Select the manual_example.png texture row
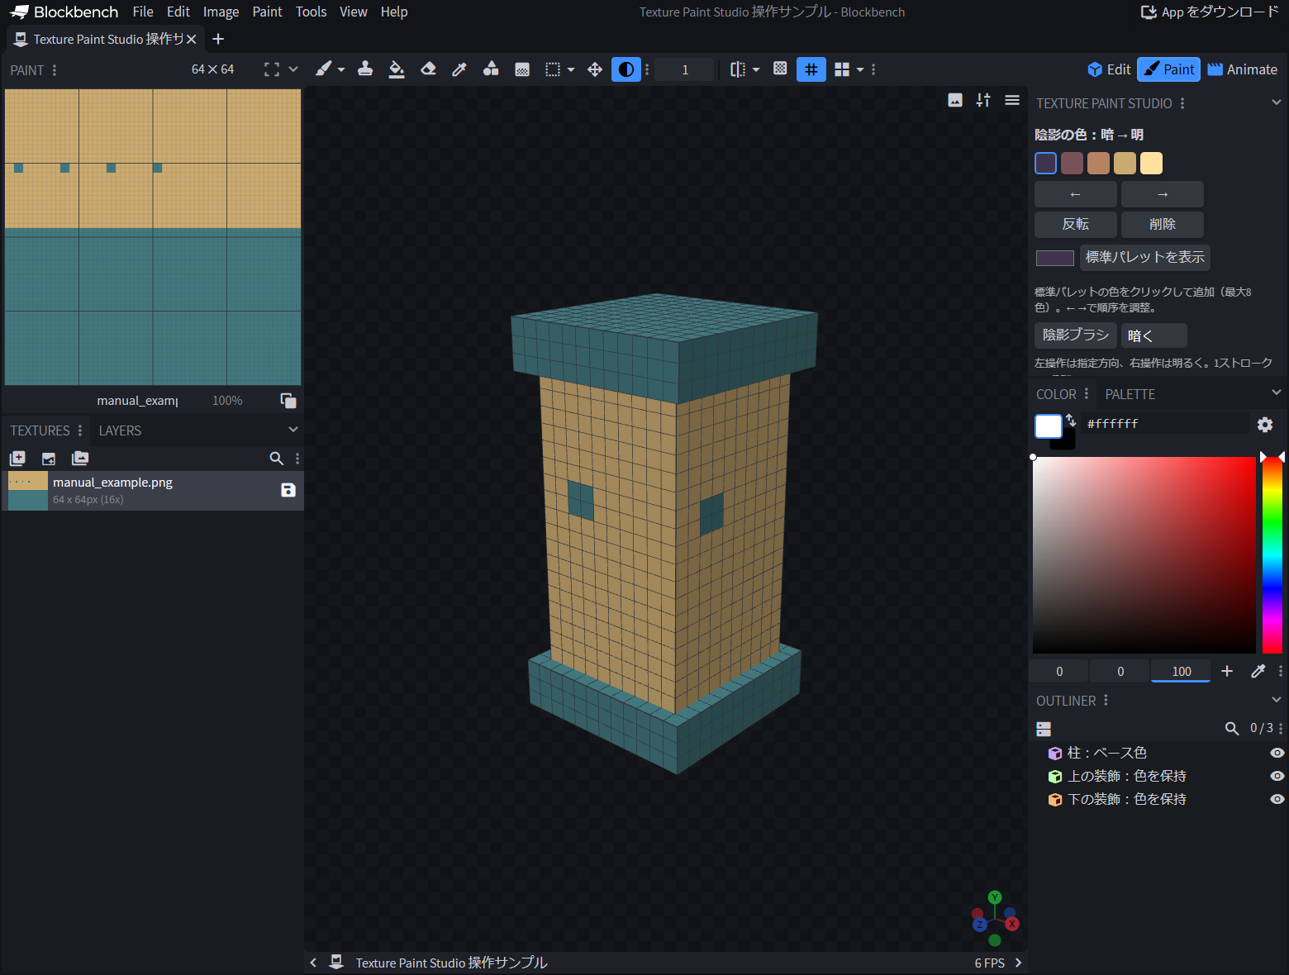Screen dimensions: 1289x975 153,491
